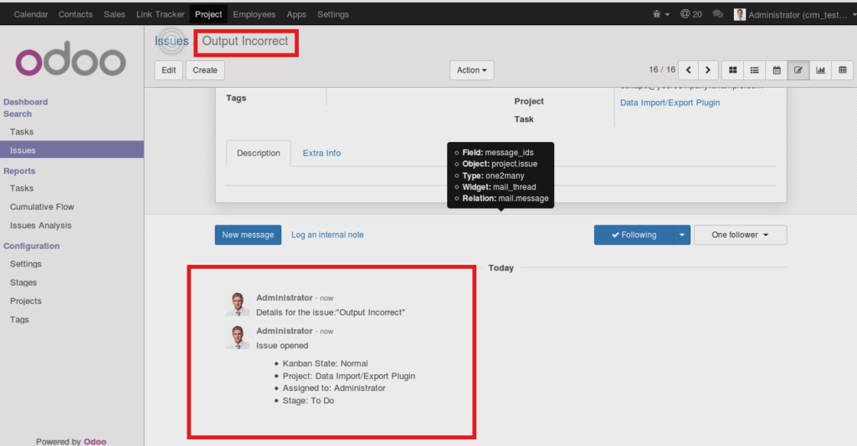Click the Output Incorrect title text
Image resolution: width=857 pixels, height=446 pixels.
pyautogui.click(x=245, y=42)
